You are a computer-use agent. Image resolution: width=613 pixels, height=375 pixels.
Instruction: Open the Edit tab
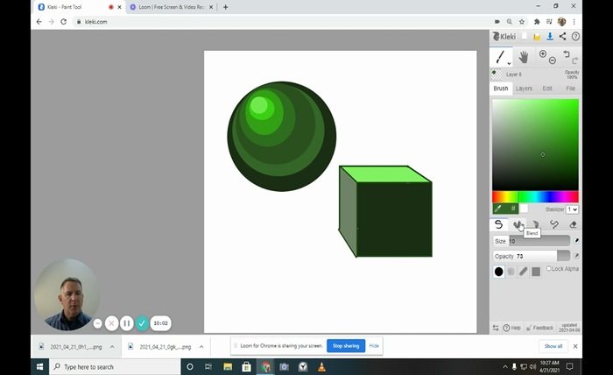547,88
